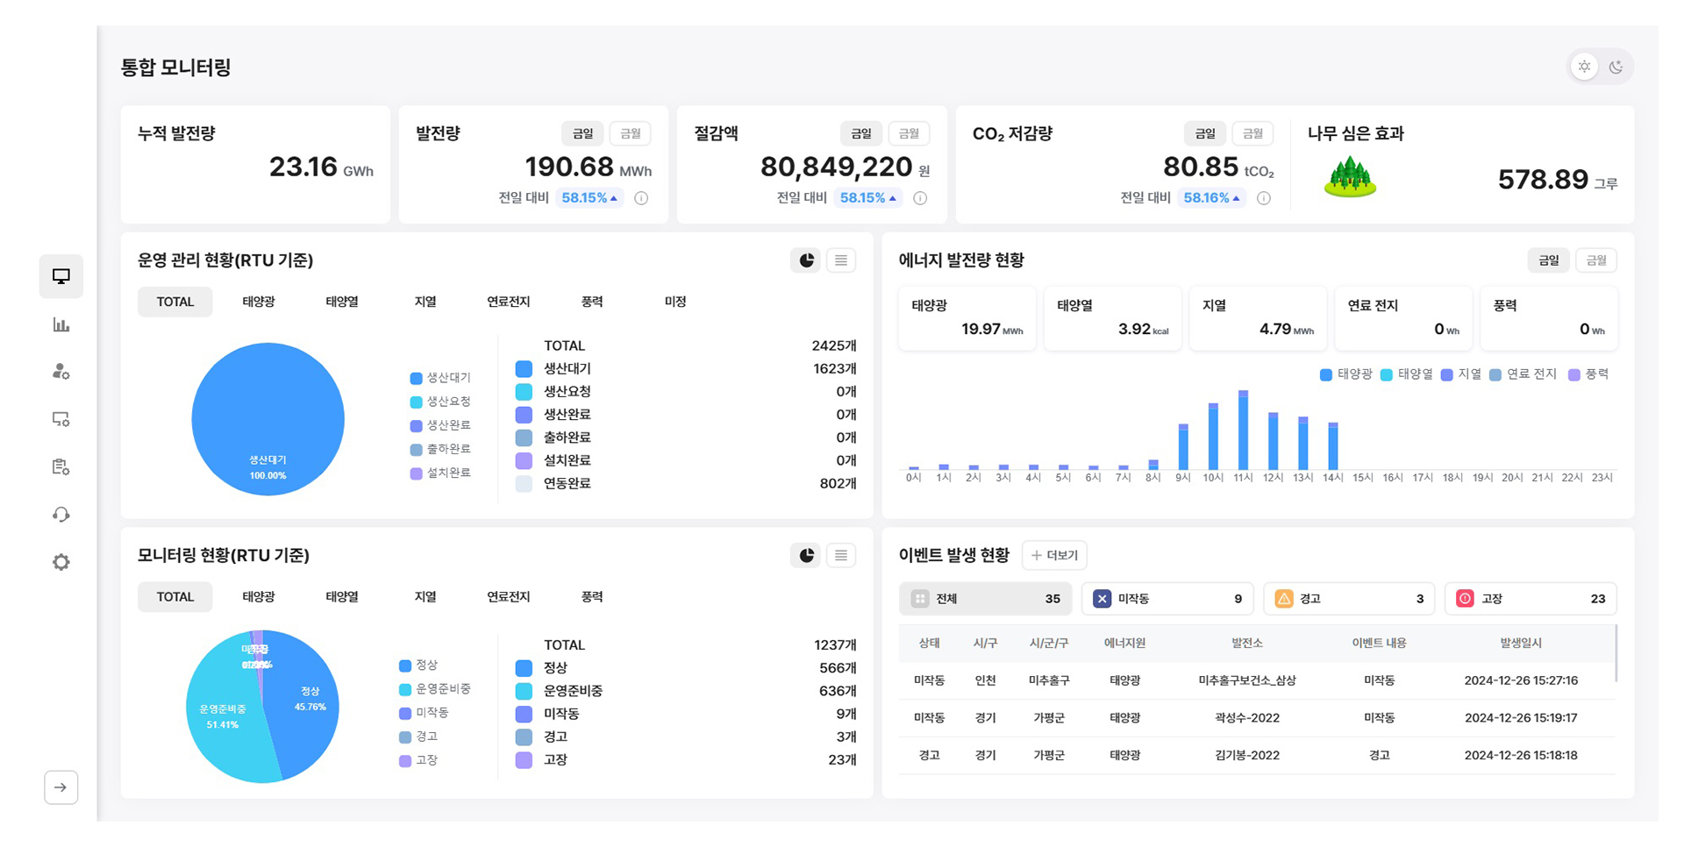Switch to dark mode moon toggle
This screenshot has width=1684, height=847.
pyautogui.click(x=1616, y=67)
